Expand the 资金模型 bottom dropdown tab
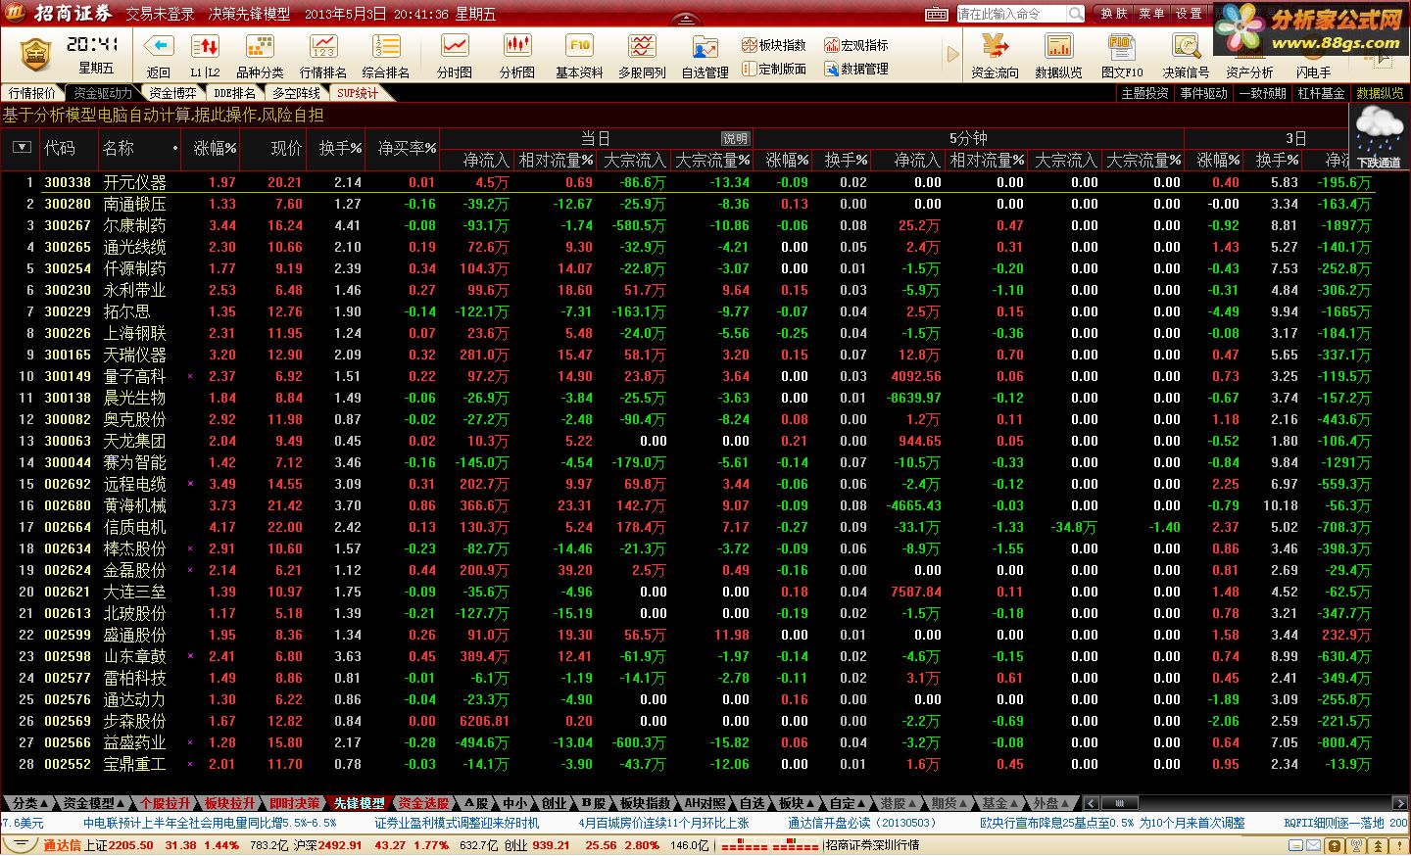 pos(94,803)
